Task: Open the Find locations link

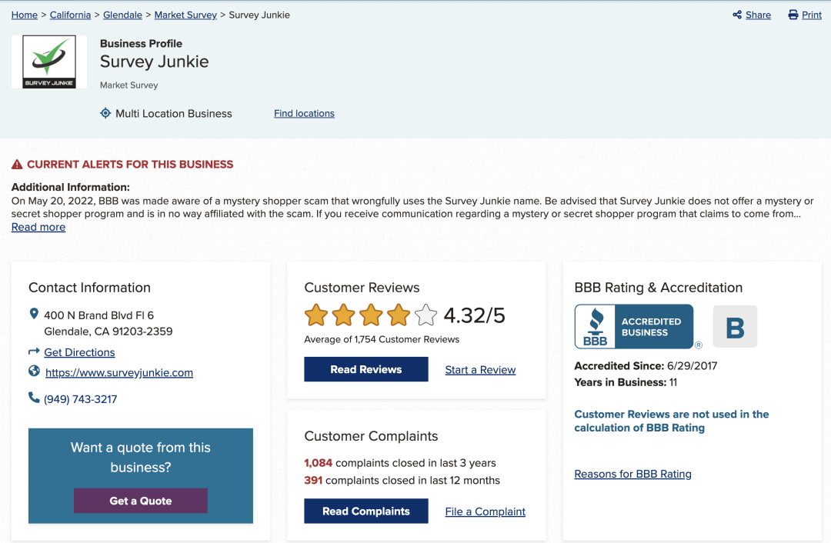Action: point(304,113)
